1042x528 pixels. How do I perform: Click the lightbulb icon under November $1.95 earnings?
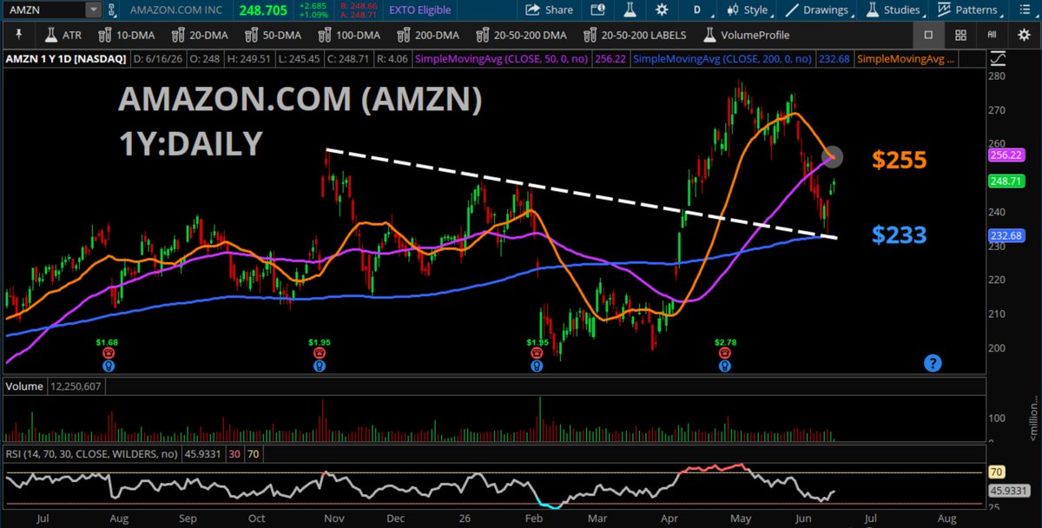(x=320, y=366)
